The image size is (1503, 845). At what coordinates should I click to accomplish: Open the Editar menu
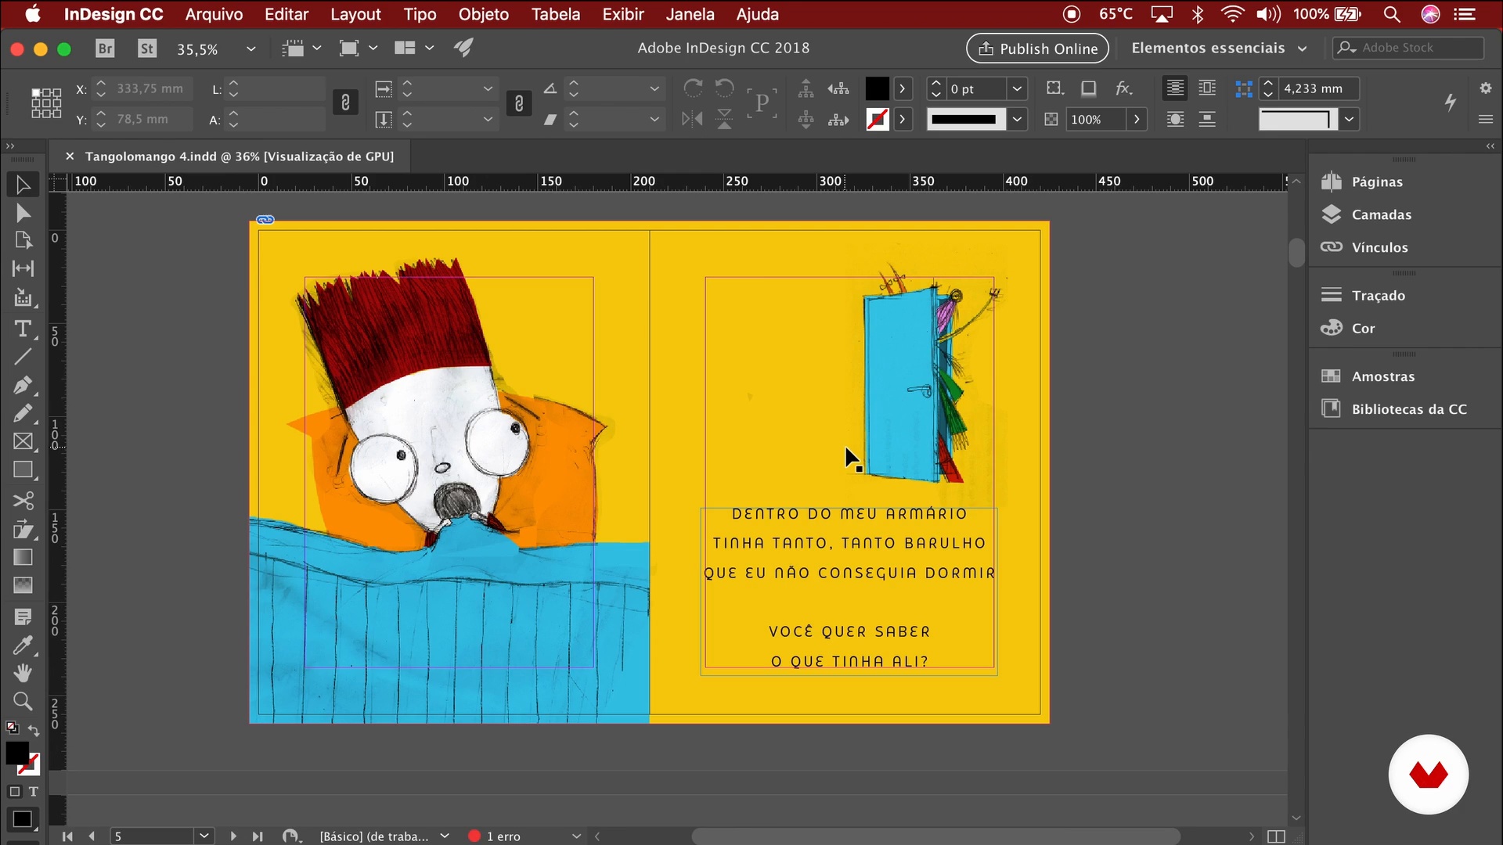coord(287,14)
